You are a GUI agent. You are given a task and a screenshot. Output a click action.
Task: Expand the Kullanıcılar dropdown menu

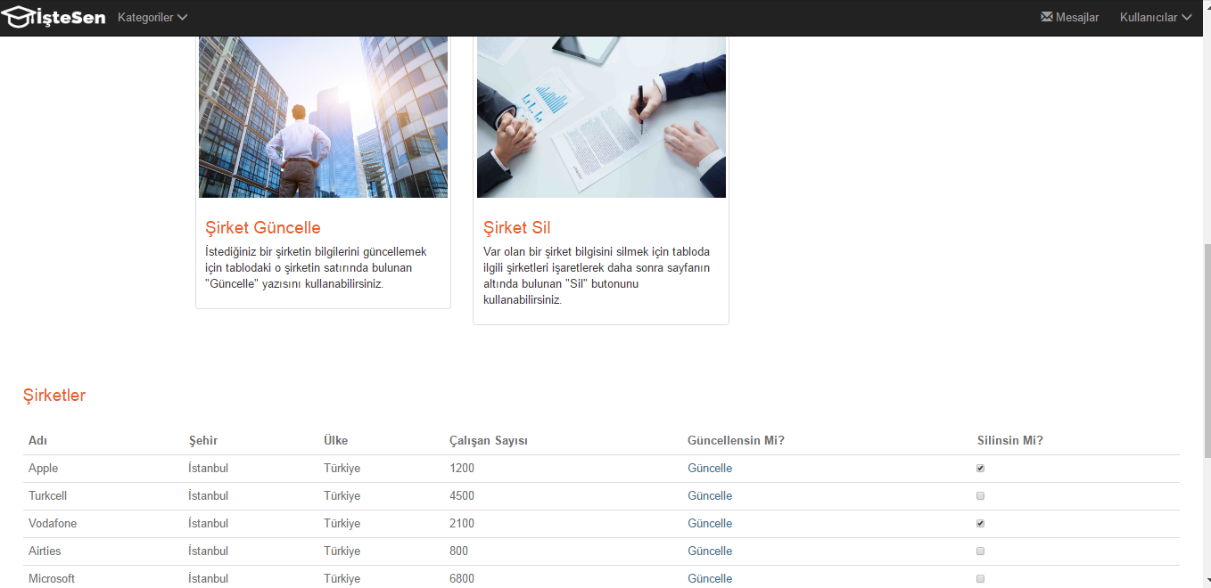pyautogui.click(x=1156, y=17)
